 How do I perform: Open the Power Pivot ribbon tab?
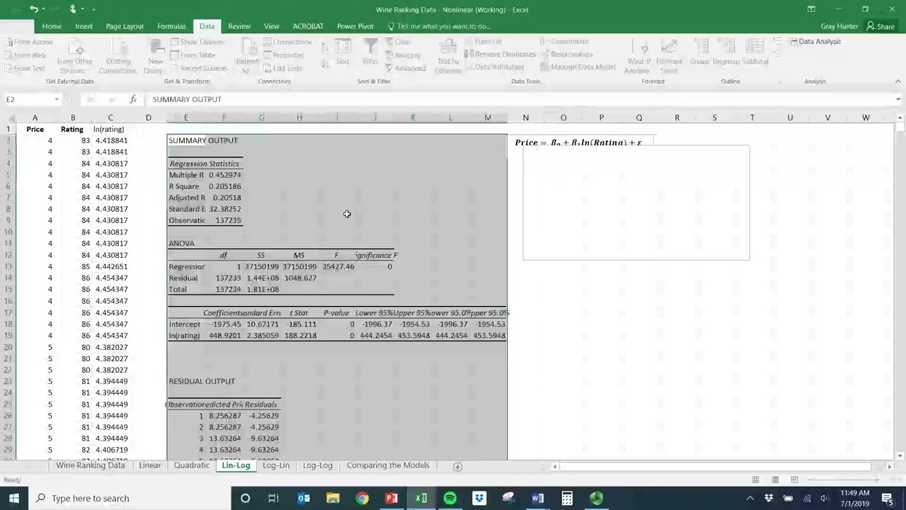(x=355, y=26)
